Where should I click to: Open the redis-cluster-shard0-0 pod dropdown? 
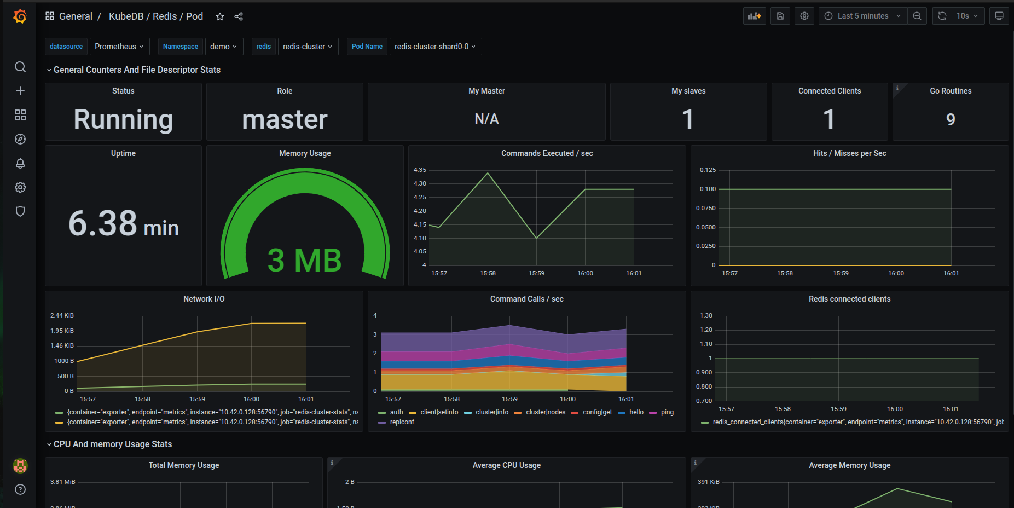coord(435,47)
